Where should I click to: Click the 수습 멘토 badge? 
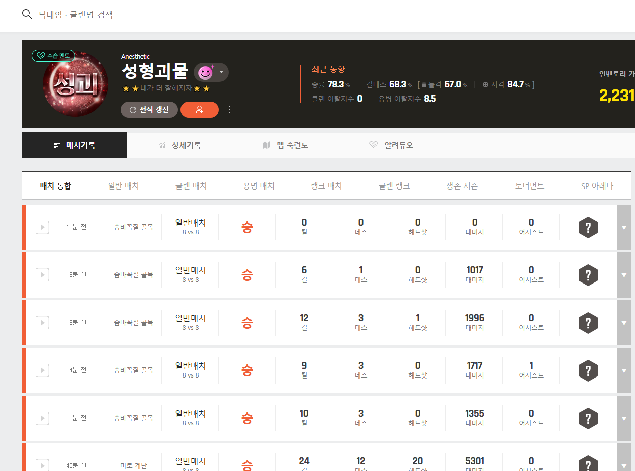pyautogui.click(x=54, y=56)
